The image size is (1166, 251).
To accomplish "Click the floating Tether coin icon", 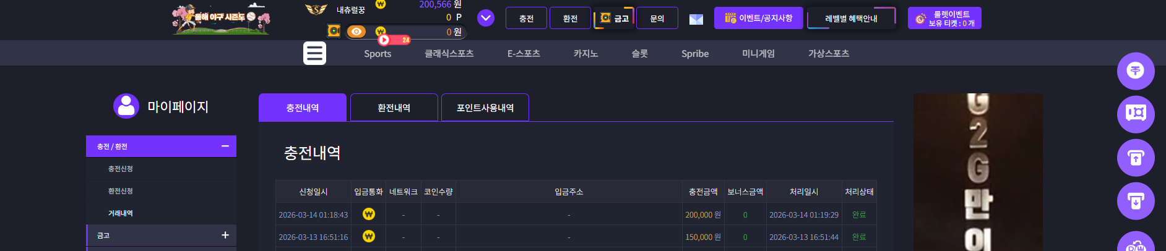I will (x=1136, y=71).
